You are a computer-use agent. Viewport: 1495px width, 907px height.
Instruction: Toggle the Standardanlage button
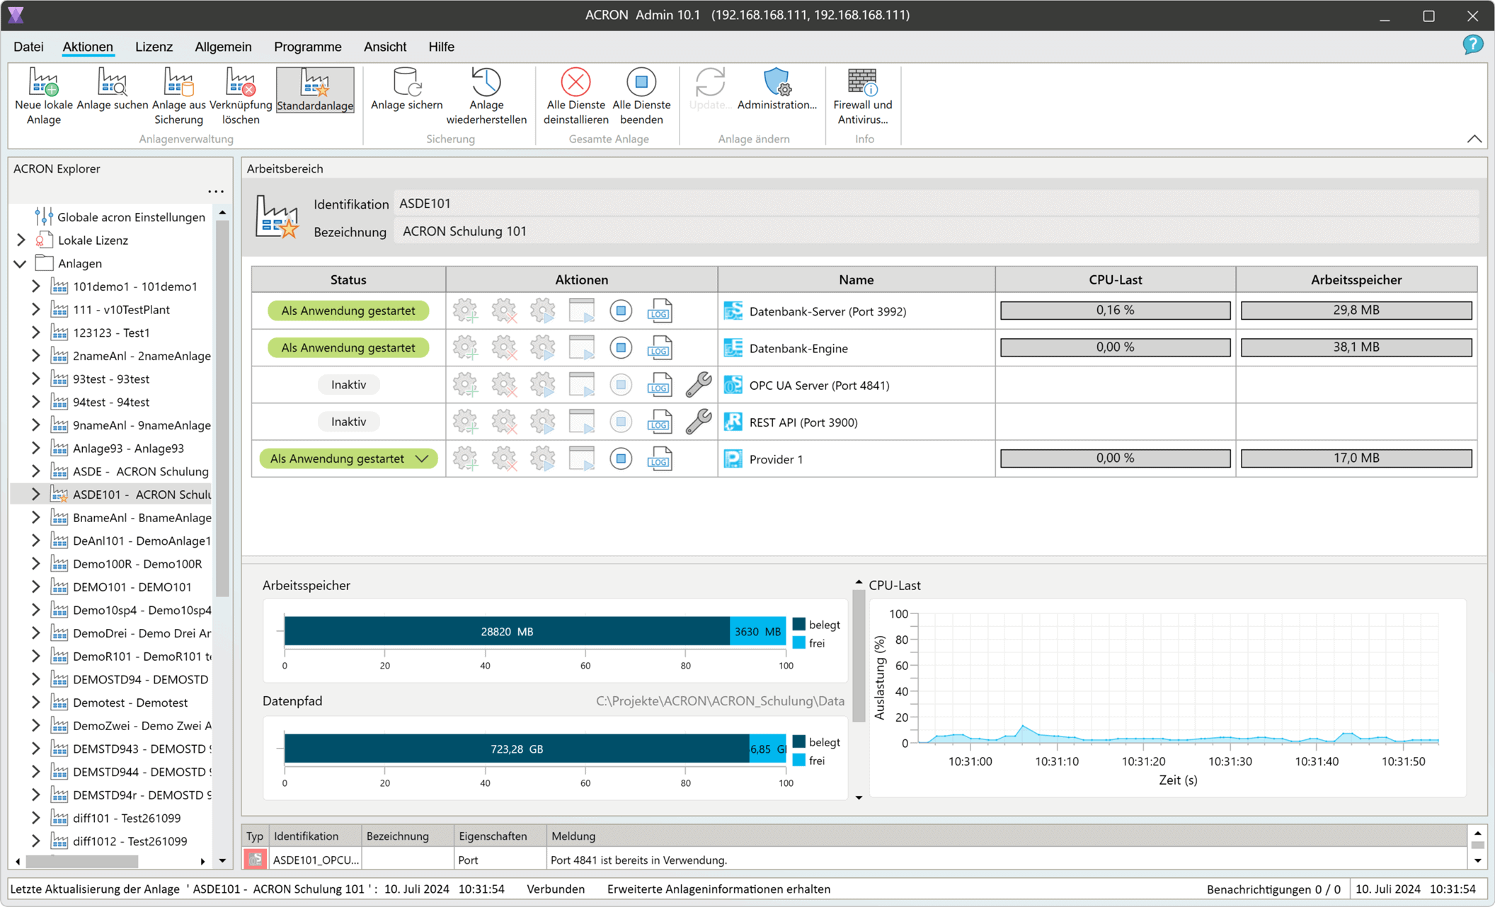pos(315,91)
